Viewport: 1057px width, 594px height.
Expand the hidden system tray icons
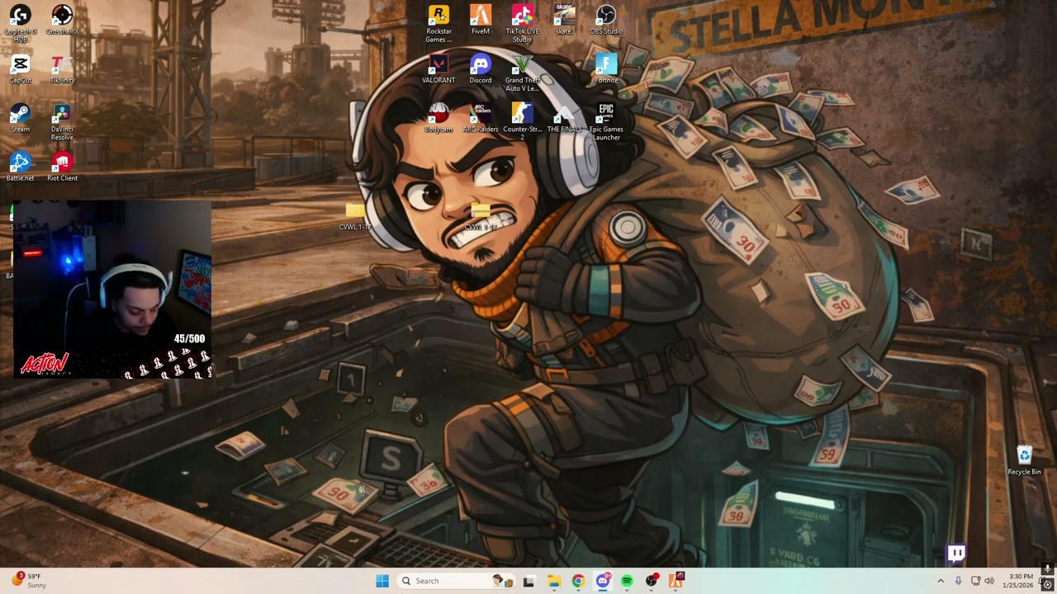(940, 581)
